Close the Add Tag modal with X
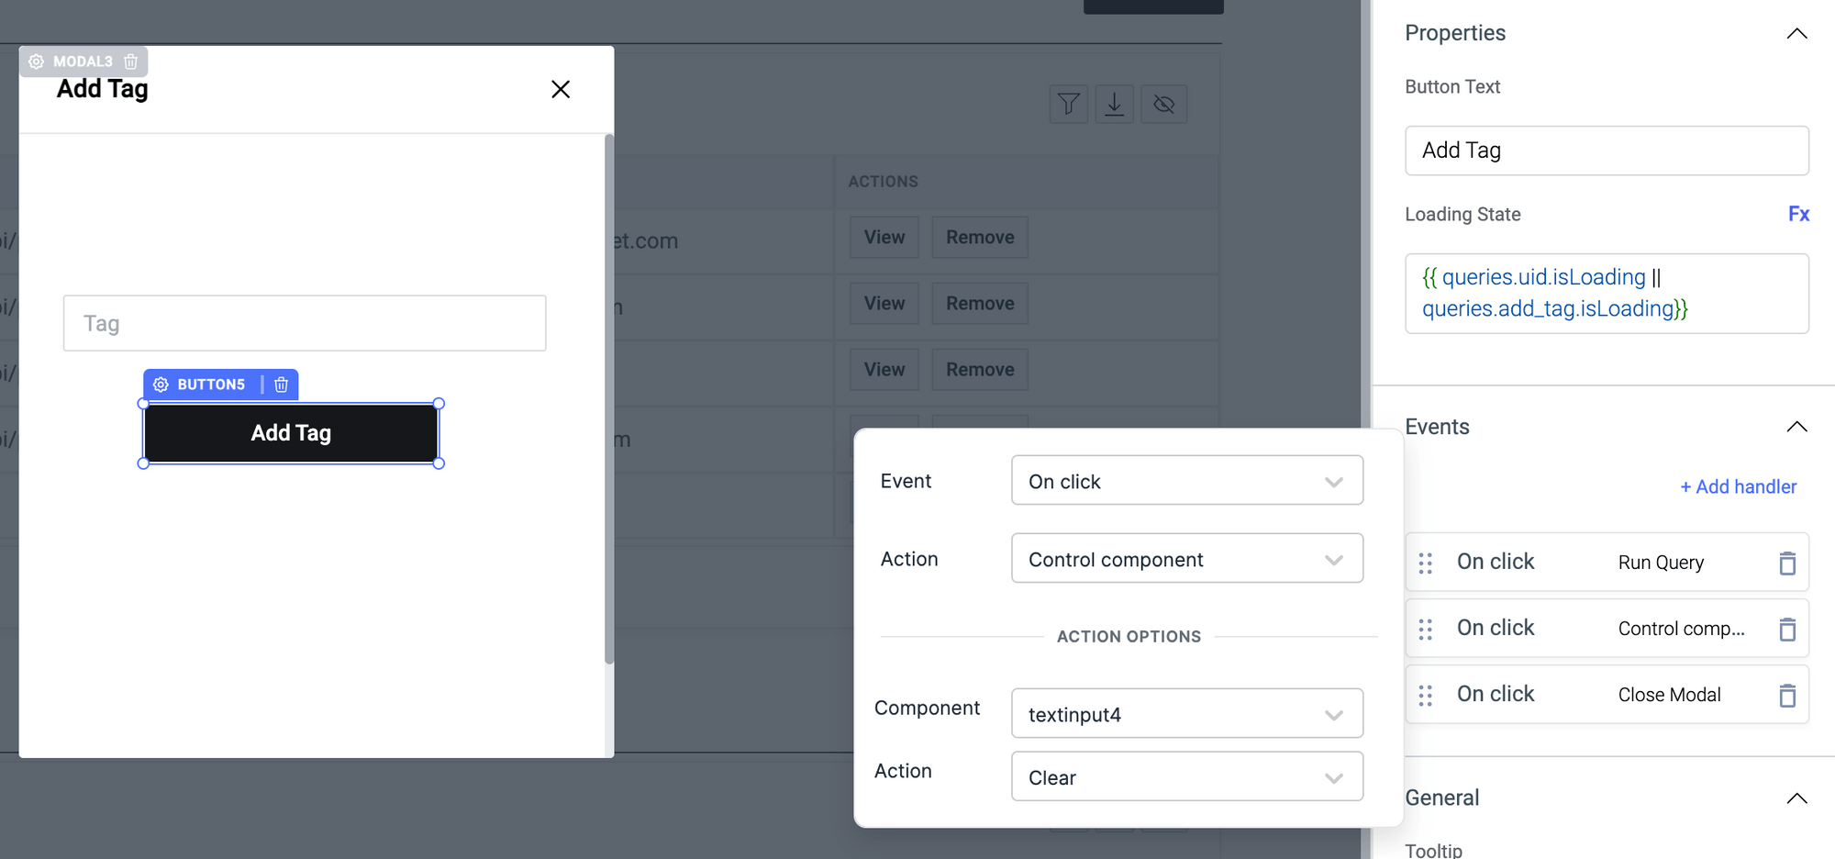The image size is (1835, 859). [x=561, y=89]
